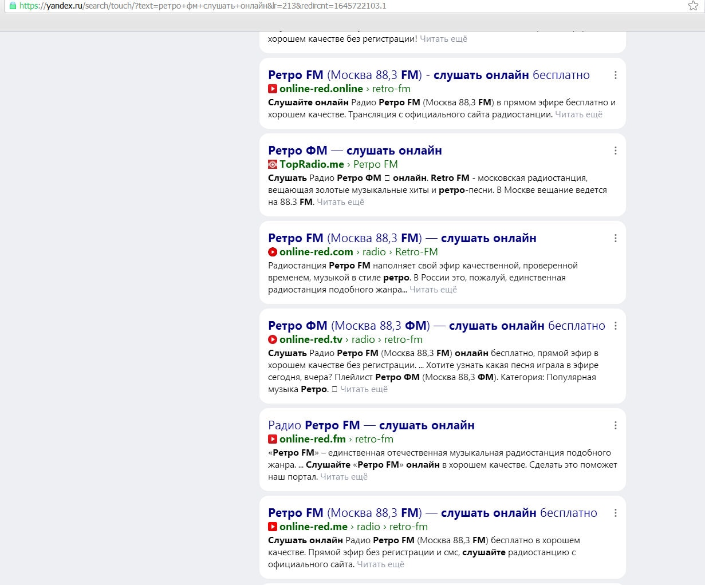Open more options for online-red.tv result

616,326
